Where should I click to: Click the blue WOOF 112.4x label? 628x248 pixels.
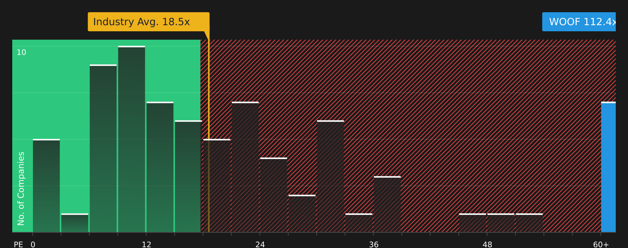tap(579, 22)
